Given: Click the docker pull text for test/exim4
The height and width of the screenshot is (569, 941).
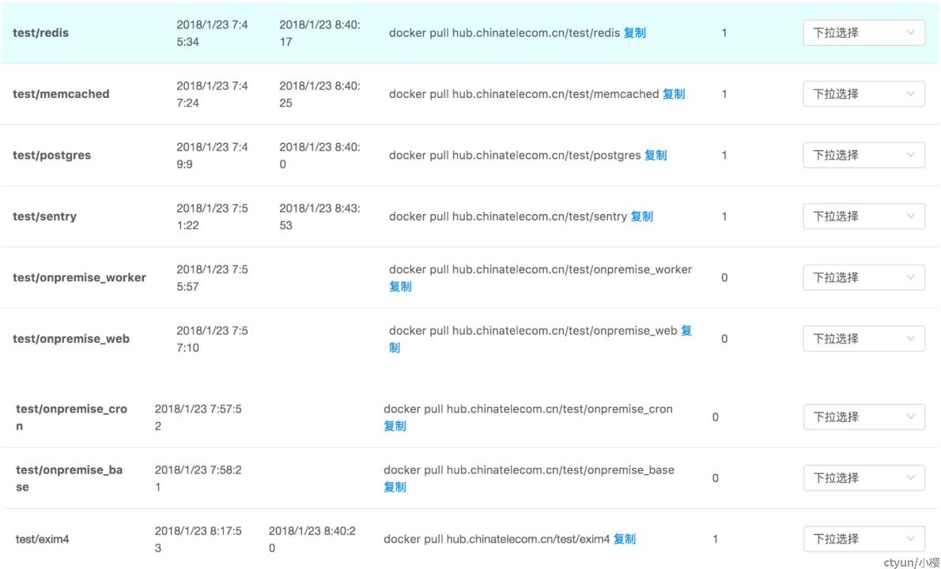Looking at the screenshot, I should (x=497, y=539).
